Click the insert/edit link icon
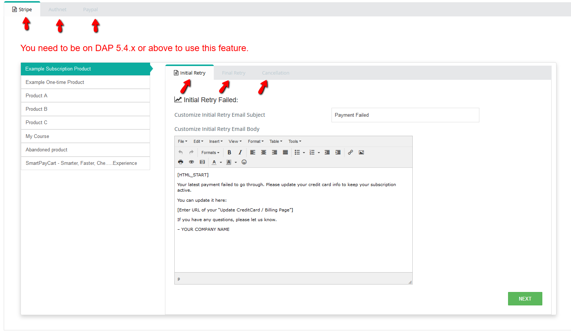The width and height of the screenshot is (571, 333). (x=350, y=153)
